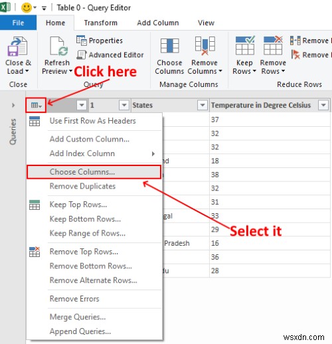Screen dimensions: 332x344
Task: Click the first Remove icon in Reduce Rows
Action: pos(295,41)
